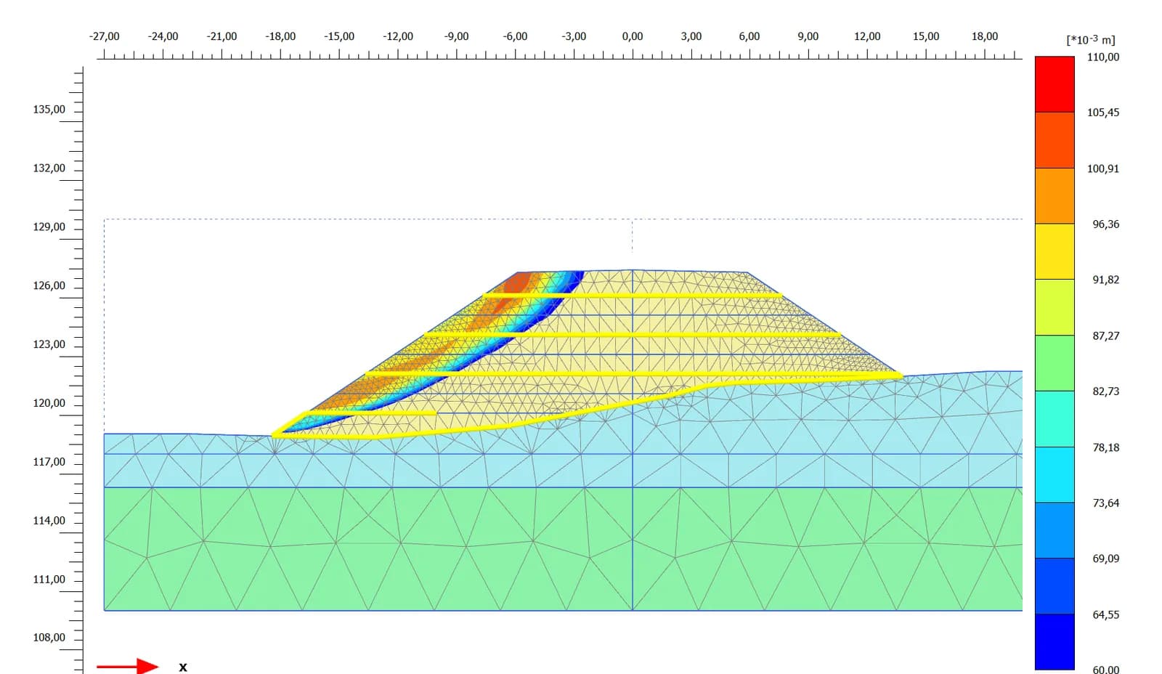Click the red-orange displacement zone at embankment crest

(517, 283)
